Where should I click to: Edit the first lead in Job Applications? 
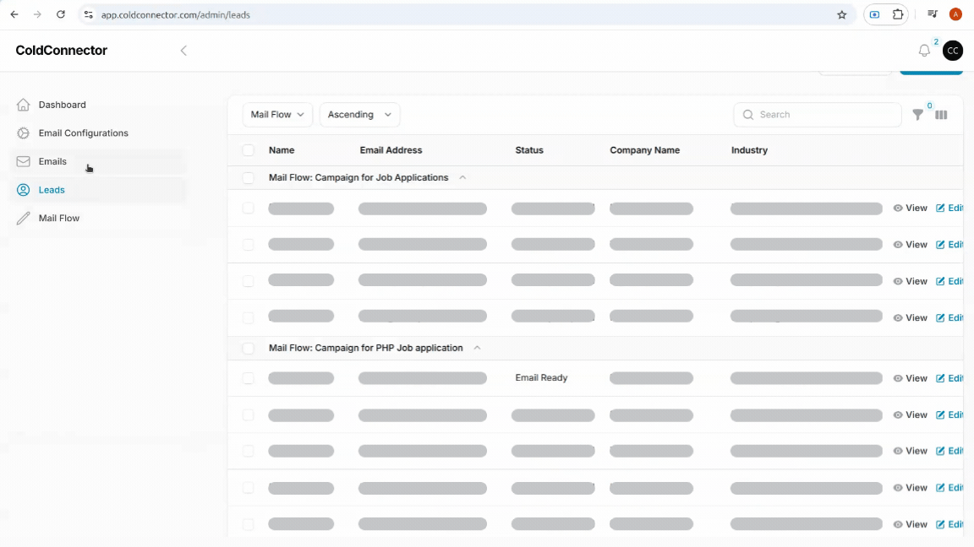pos(950,209)
